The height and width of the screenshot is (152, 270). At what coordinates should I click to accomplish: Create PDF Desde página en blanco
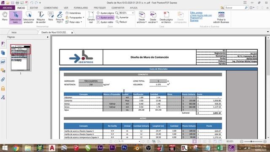(166, 17)
